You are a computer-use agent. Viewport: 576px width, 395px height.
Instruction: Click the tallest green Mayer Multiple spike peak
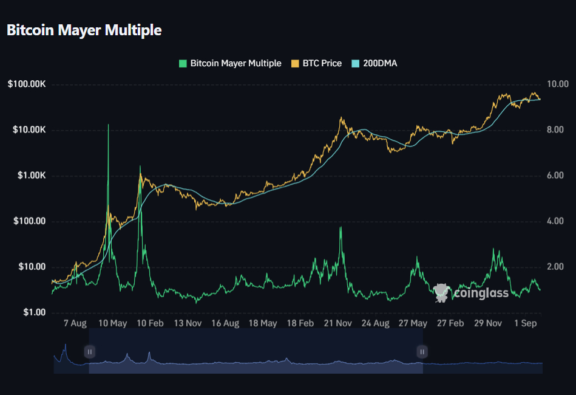[x=109, y=125]
